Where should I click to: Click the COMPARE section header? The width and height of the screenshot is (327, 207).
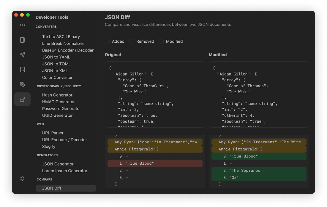(45, 179)
